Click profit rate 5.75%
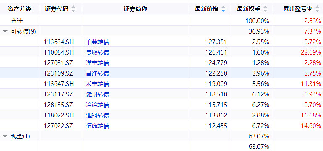Viewport: 323px width, 151px height. coord(312,73)
